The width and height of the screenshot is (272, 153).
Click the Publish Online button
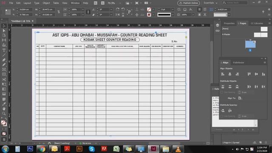click(x=189, y=3)
